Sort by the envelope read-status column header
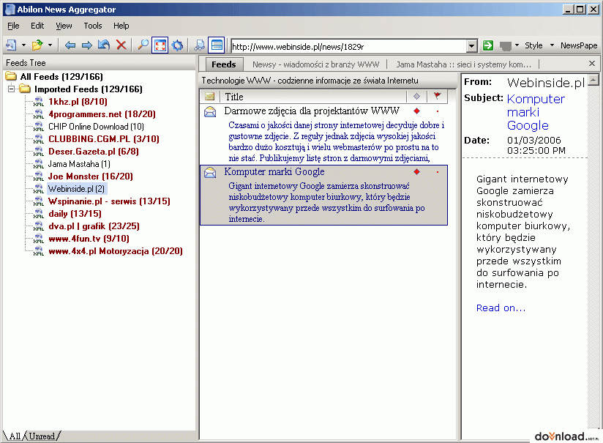The image size is (603, 443). click(210, 97)
